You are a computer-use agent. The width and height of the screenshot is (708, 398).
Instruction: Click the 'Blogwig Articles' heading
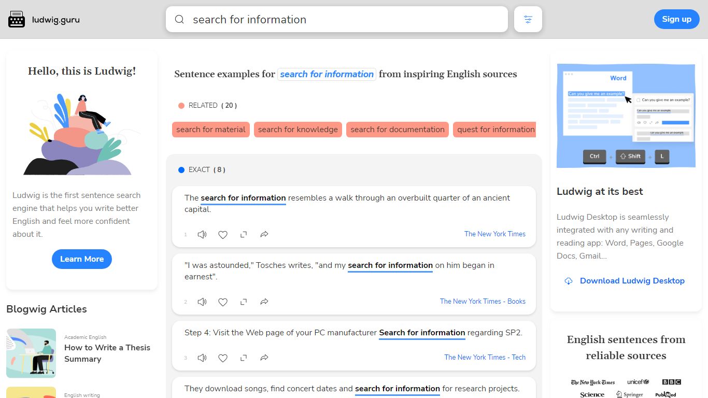[x=47, y=309]
